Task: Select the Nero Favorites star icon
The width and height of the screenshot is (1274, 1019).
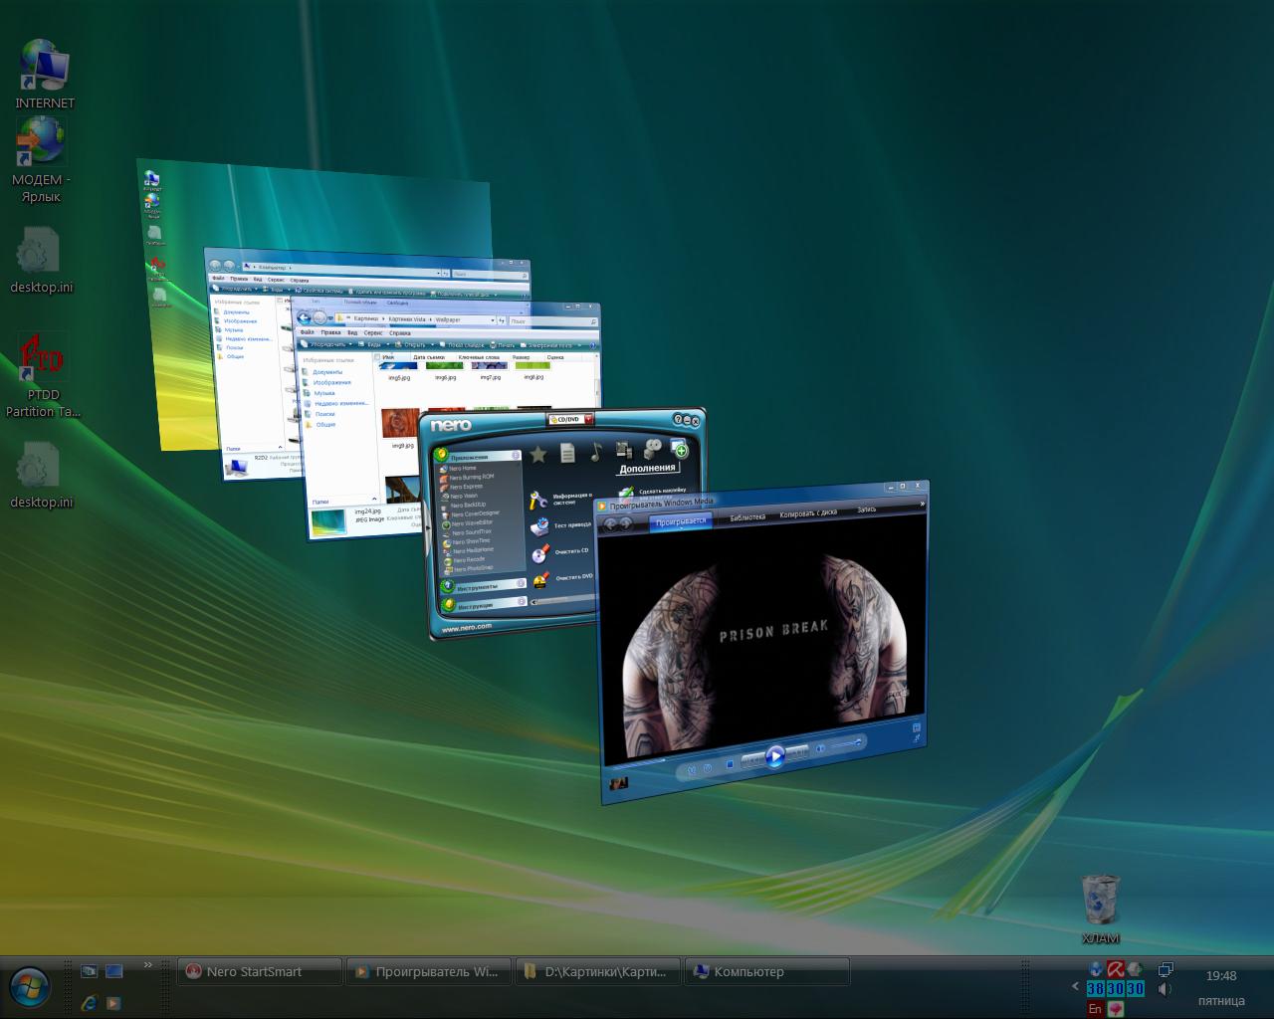Action: (x=538, y=455)
